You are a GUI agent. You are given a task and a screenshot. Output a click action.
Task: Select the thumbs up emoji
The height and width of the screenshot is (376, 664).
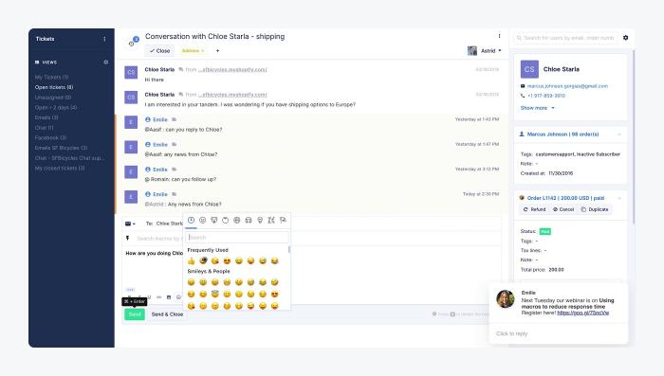[192, 261]
